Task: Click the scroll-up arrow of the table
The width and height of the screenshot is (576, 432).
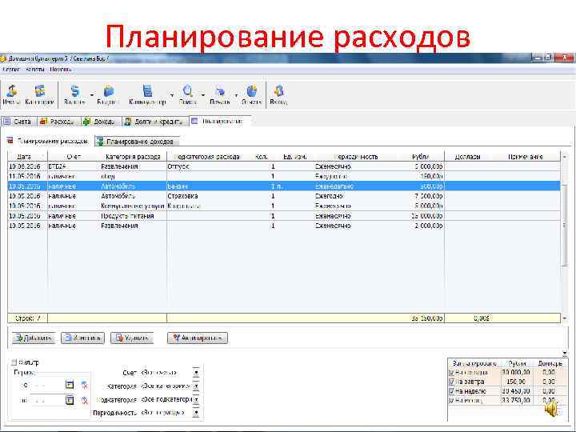Action: tap(565, 157)
